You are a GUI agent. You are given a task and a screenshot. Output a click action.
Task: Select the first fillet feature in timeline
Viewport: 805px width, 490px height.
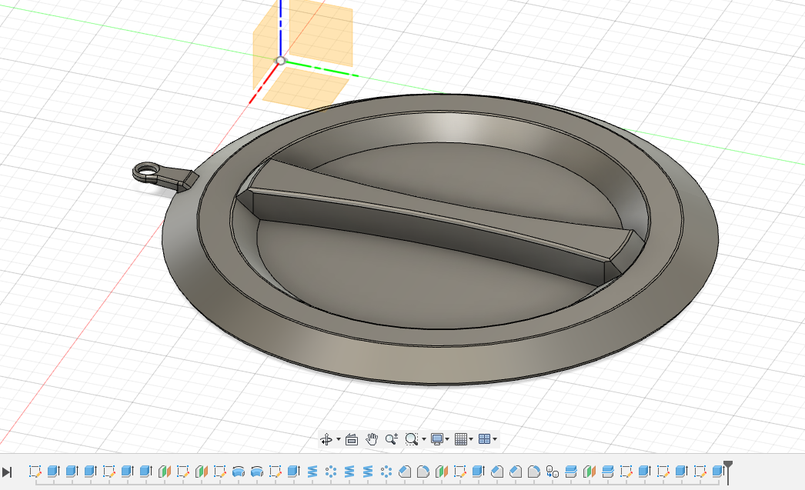click(x=423, y=472)
